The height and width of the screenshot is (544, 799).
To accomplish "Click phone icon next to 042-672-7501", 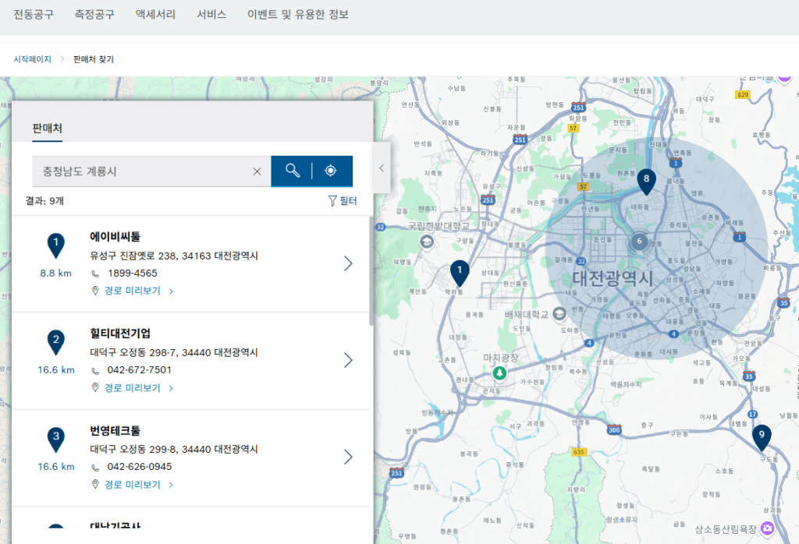I will coord(95,370).
